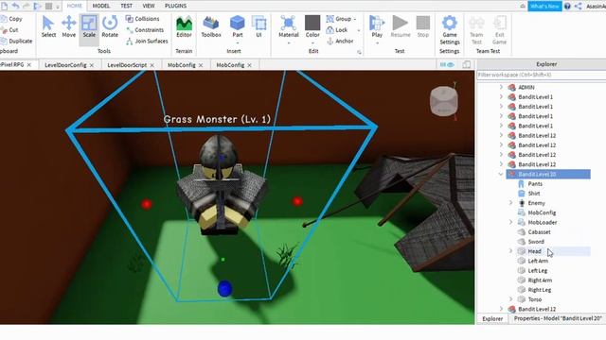Open the LevelDoorConfig script tab
This screenshot has height=340, width=606.
(65, 65)
